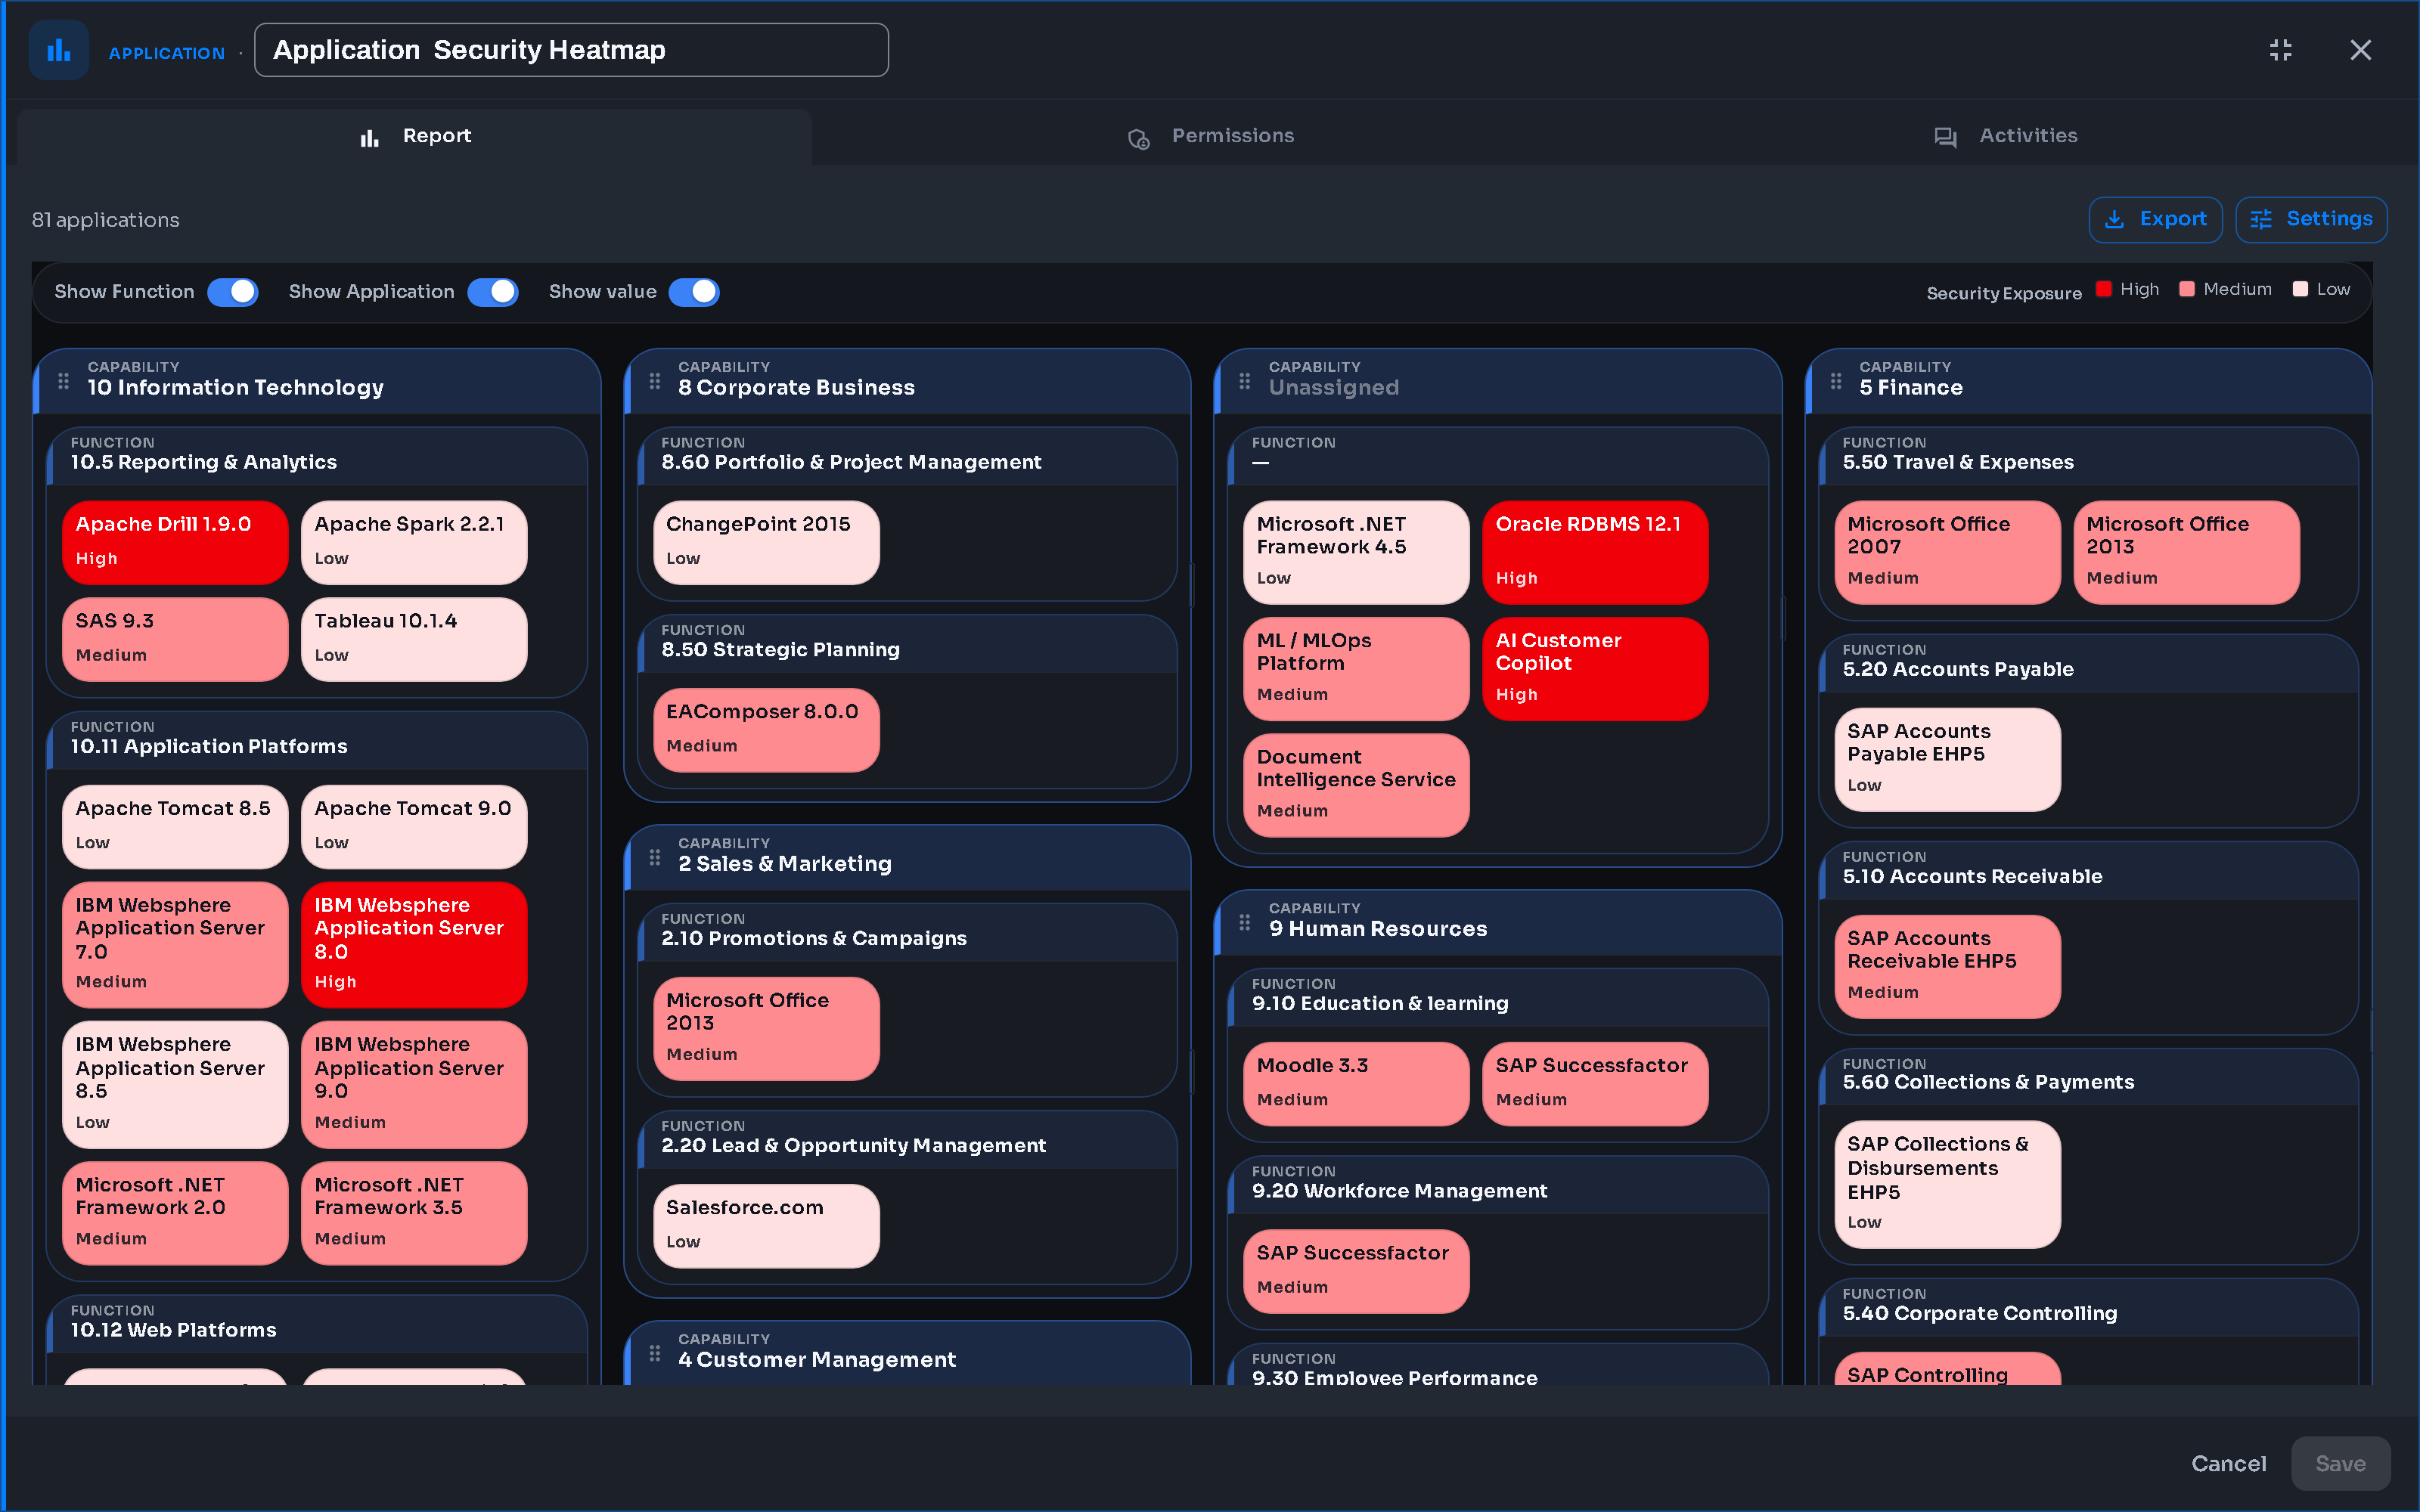Select the Microsoft Office 2007 card
The height and width of the screenshot is (1512, 2420).
[1947, 552]
